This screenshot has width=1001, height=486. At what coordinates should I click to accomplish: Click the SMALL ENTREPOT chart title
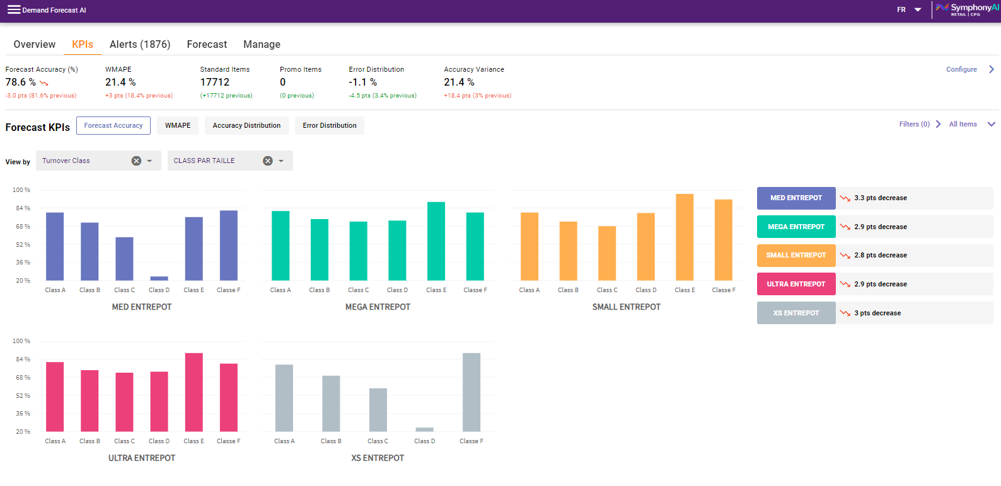[x=627, y=307]
